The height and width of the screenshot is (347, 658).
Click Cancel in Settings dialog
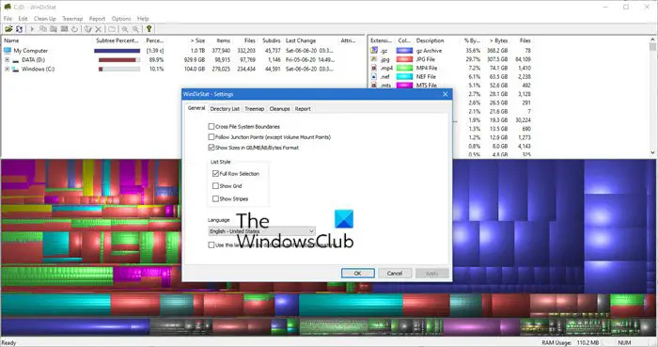395,273
